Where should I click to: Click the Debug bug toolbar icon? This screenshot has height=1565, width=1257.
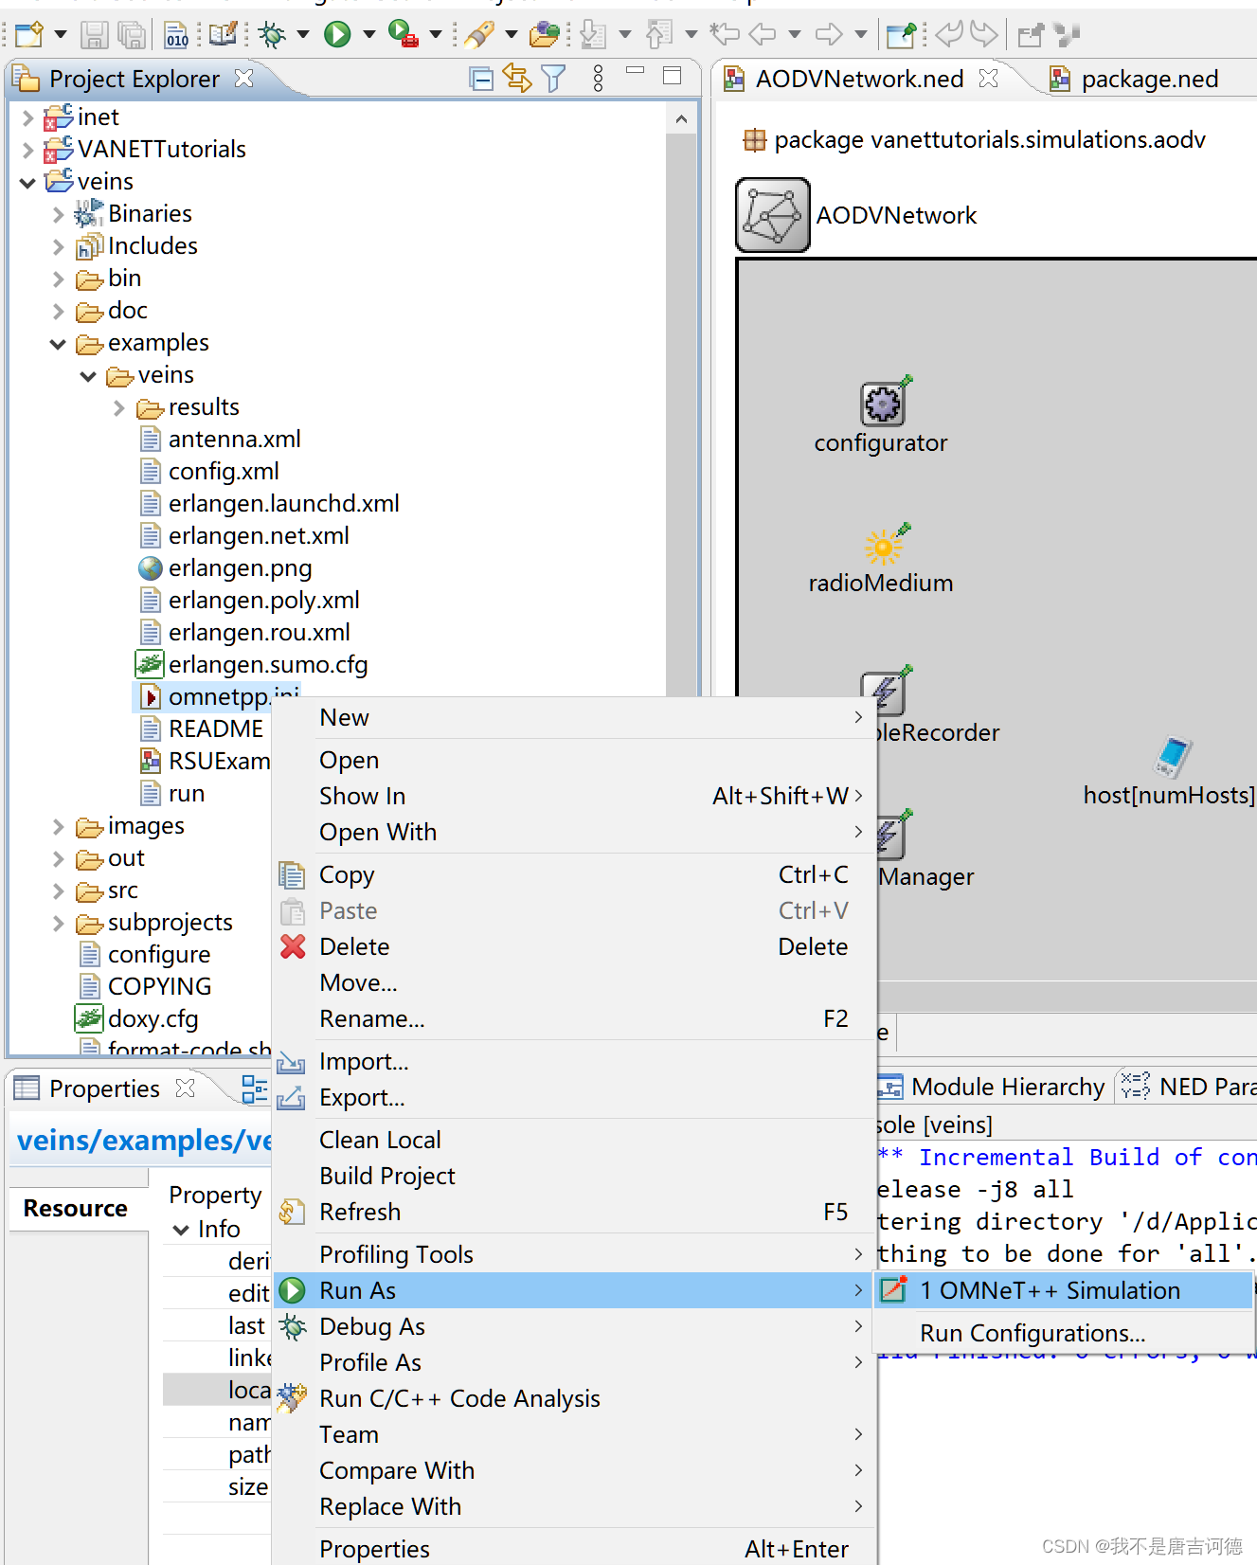(272, 35)
